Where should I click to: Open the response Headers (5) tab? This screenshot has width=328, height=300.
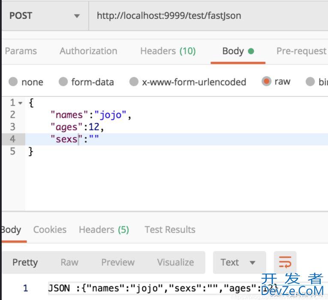pos(104,230)
